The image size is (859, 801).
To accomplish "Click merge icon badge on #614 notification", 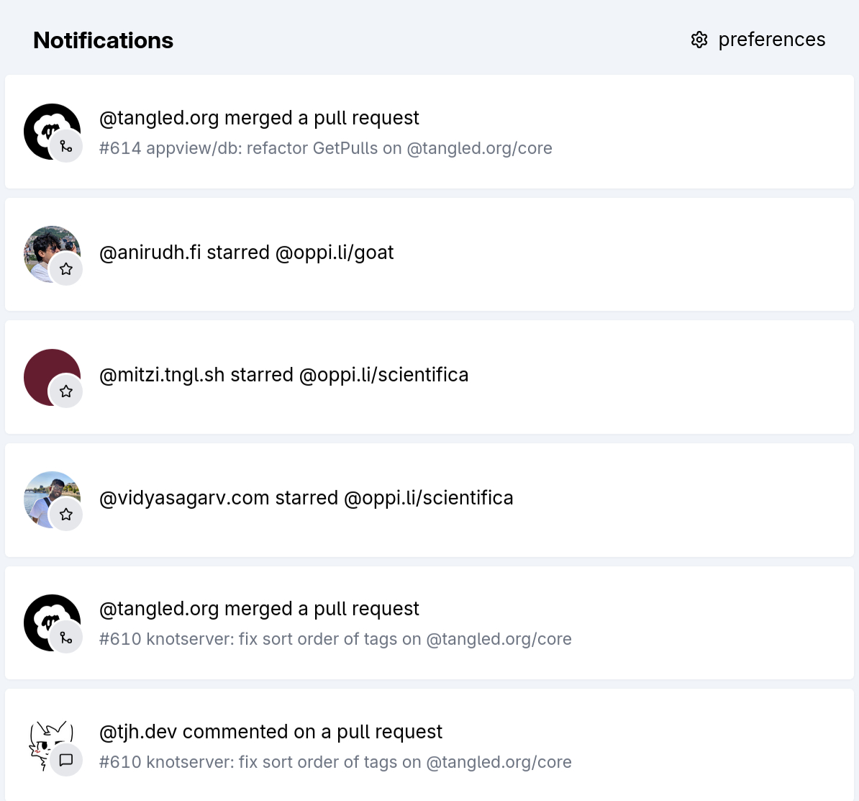I will tap(66, 147).
